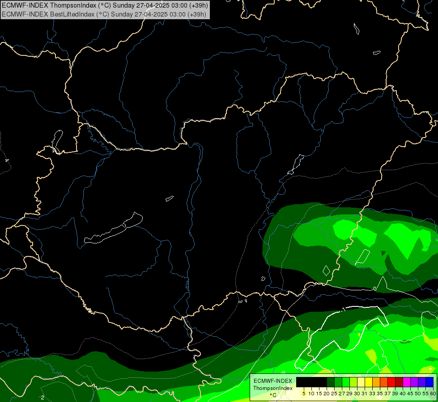Image resolution: width=438 pixels, height=402 pixels.
Task: Choose the magenta 40-45 legend swatch
Action: [407, 382]
